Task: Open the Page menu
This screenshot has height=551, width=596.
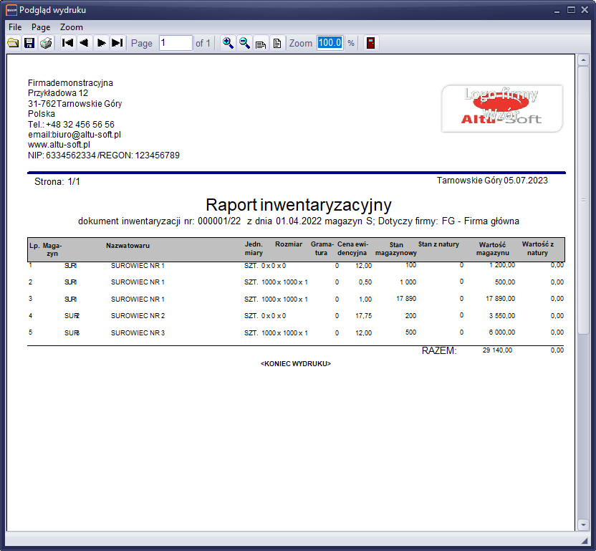Action: click(x=41, y=27)
